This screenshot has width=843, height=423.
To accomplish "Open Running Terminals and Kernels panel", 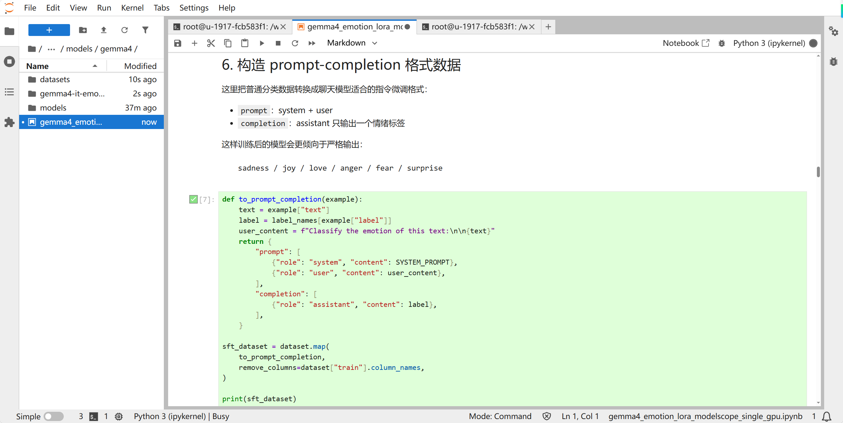I will (9, 62).
